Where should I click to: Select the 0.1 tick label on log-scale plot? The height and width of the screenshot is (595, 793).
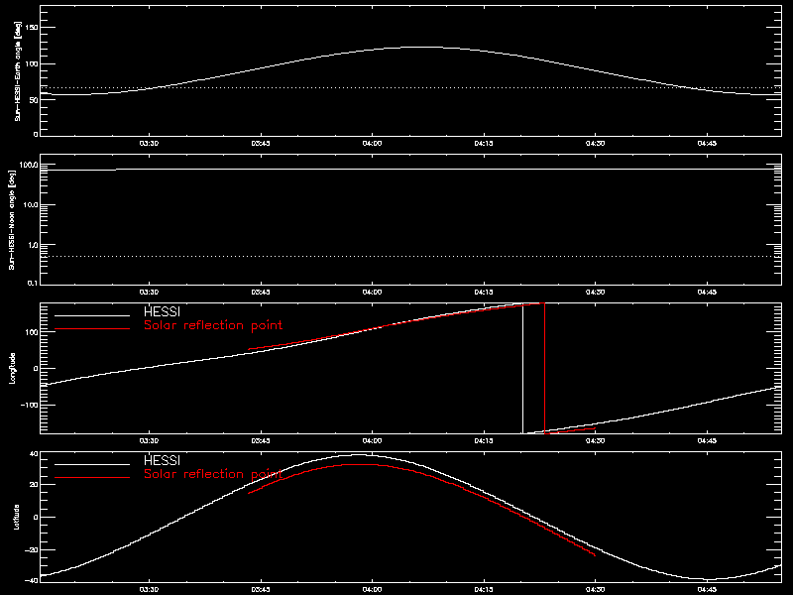point(32,283)
